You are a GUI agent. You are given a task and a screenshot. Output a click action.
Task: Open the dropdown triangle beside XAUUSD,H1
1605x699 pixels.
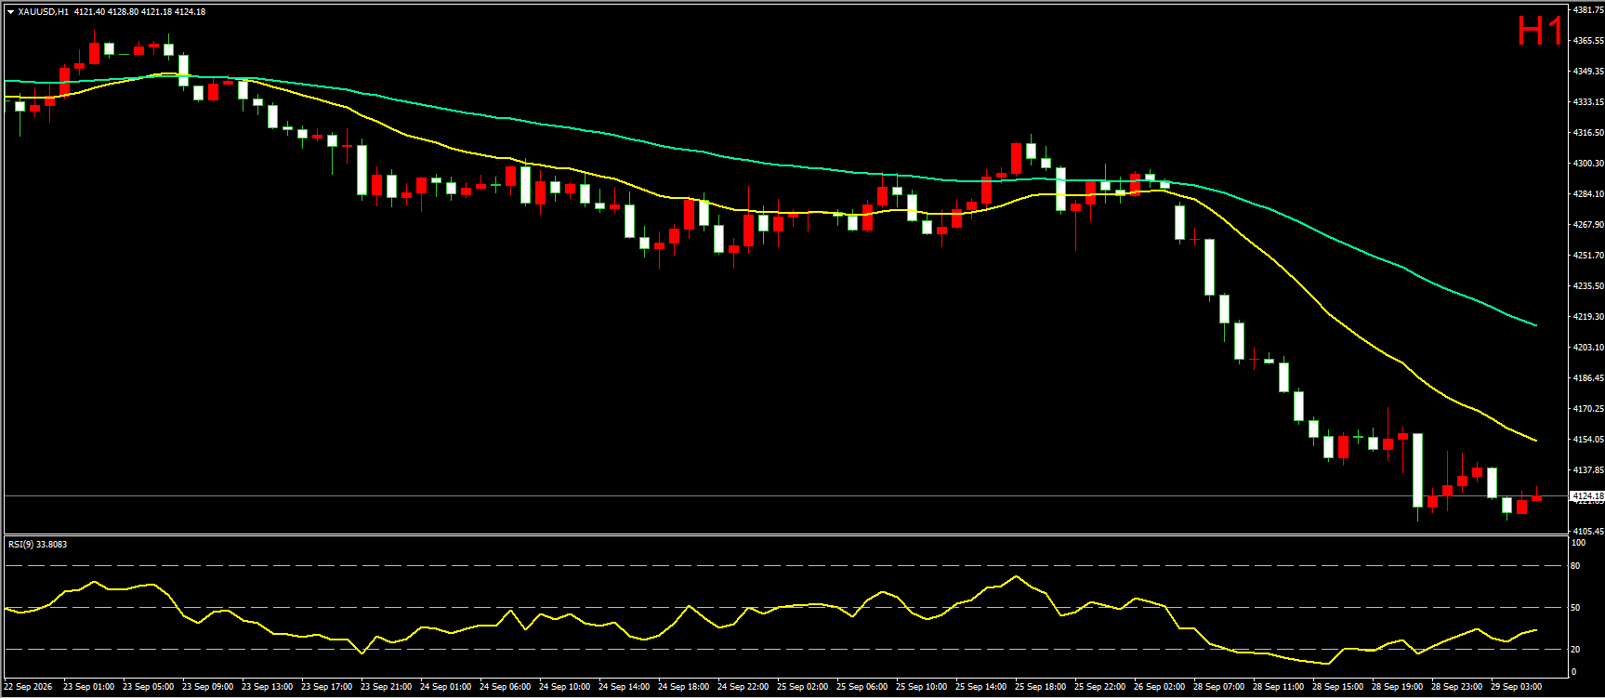10,12
